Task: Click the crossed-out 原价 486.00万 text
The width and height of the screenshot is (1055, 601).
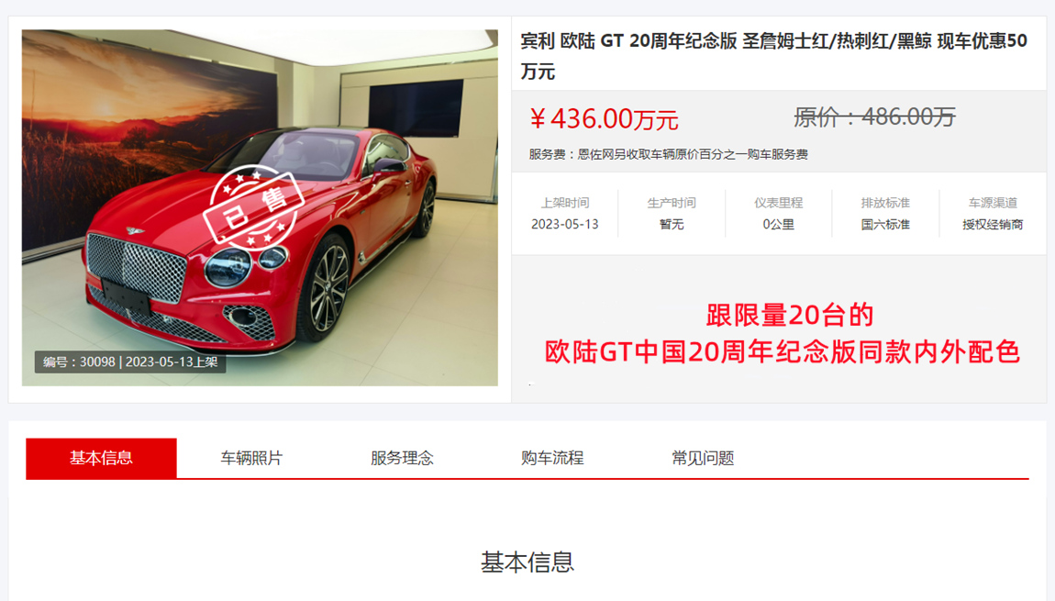Action: click(874, 117)
